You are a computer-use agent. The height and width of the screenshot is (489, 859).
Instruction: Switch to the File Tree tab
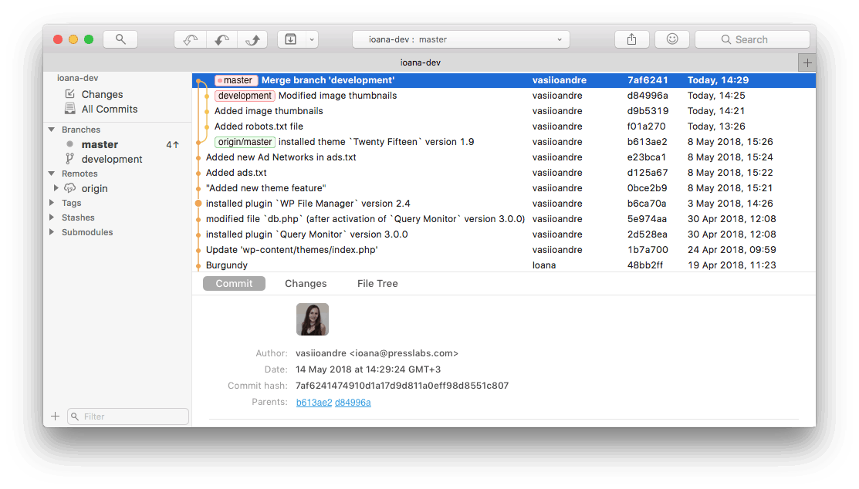pyautogui.click(x=377, y=284)
